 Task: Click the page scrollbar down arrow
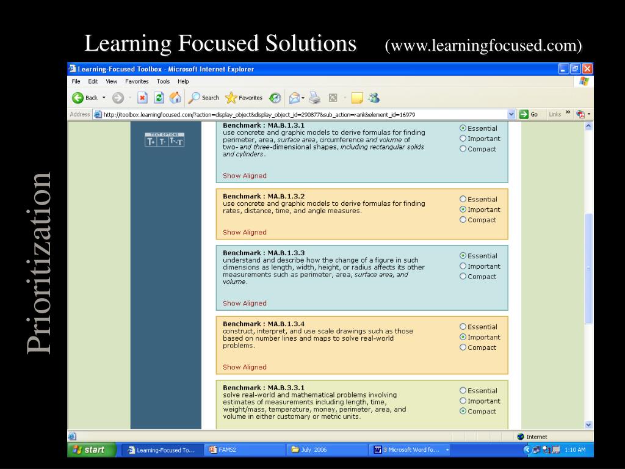pyautogui.click(x=588, y=425)
